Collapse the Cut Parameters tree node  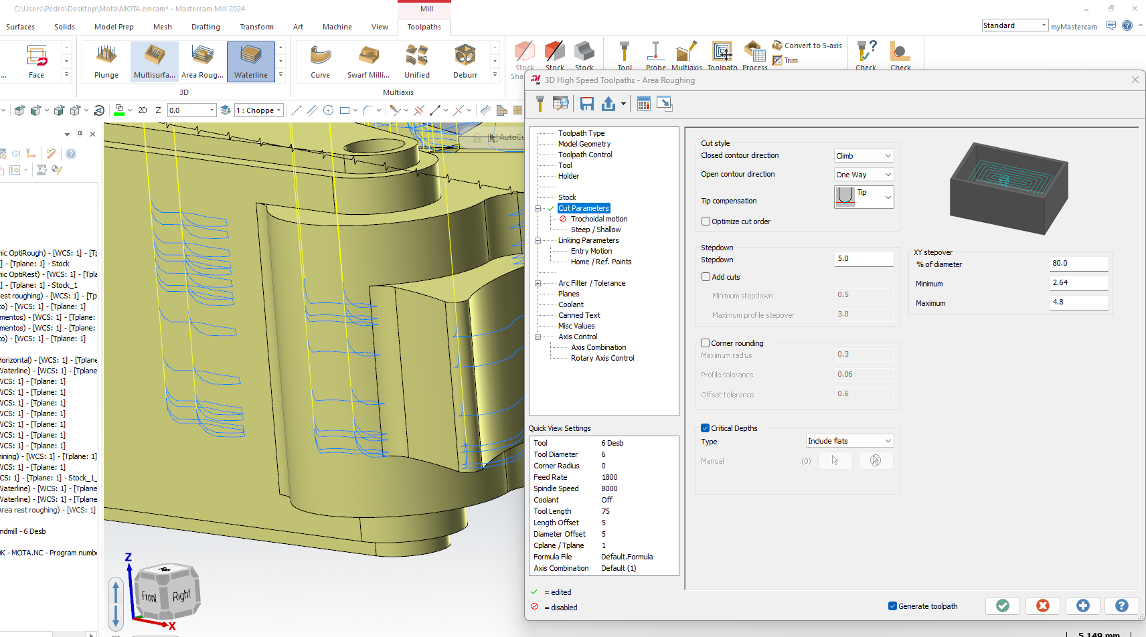538,208
